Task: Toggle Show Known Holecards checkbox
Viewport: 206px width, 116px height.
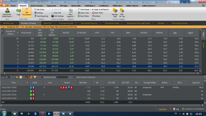Action: point(74,77)
